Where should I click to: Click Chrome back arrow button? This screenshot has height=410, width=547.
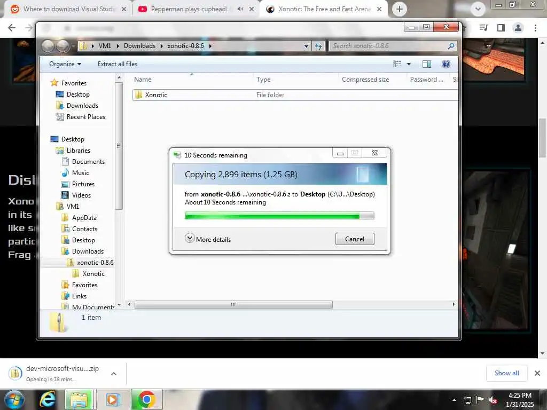[x=12, y=28]
